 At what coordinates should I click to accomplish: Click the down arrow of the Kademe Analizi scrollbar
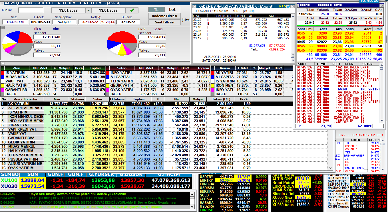click(x=292, y=60)
